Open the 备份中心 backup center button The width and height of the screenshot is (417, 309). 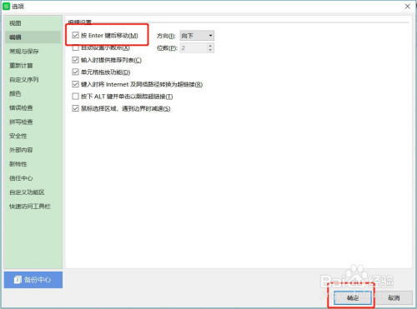coord(33,280)
